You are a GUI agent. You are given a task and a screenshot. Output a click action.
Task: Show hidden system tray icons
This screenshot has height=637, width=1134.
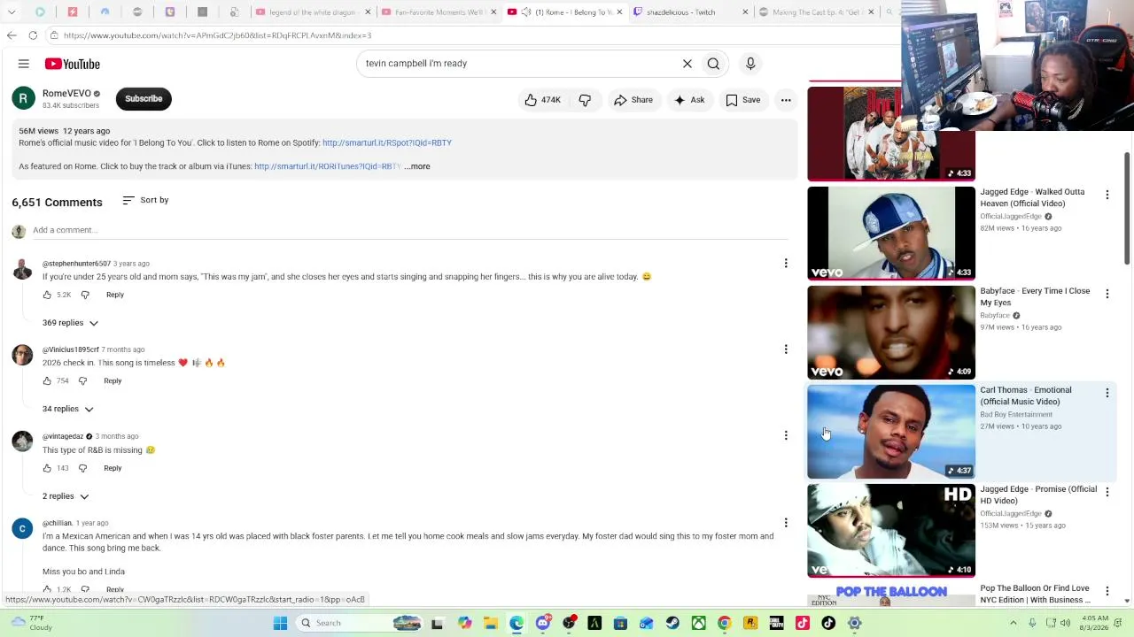point(1013,623)
